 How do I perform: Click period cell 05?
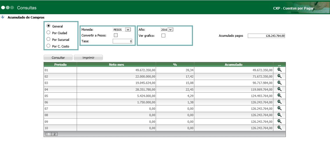click(x=60, y=96)
